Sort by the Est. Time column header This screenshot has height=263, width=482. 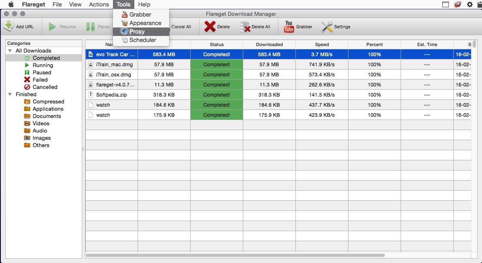(427, 44)
